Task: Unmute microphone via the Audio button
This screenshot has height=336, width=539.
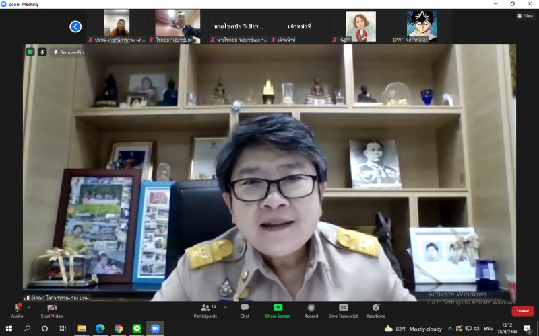Action: tap(18, 310)
